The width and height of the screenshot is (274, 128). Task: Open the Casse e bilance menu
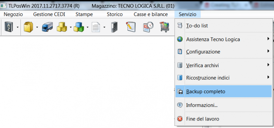[x=151, y=14]
